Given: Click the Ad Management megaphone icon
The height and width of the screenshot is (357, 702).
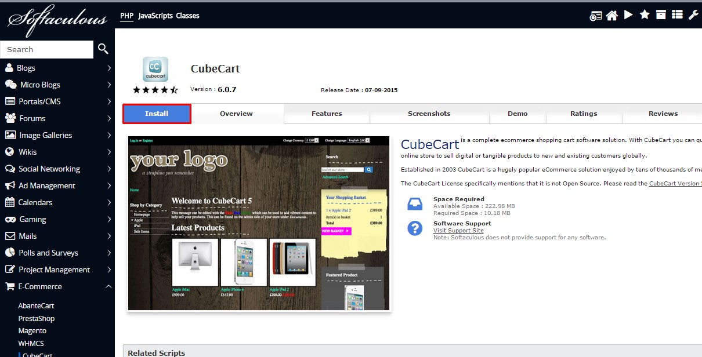Looking at the screenshot, I should (9, 185).
